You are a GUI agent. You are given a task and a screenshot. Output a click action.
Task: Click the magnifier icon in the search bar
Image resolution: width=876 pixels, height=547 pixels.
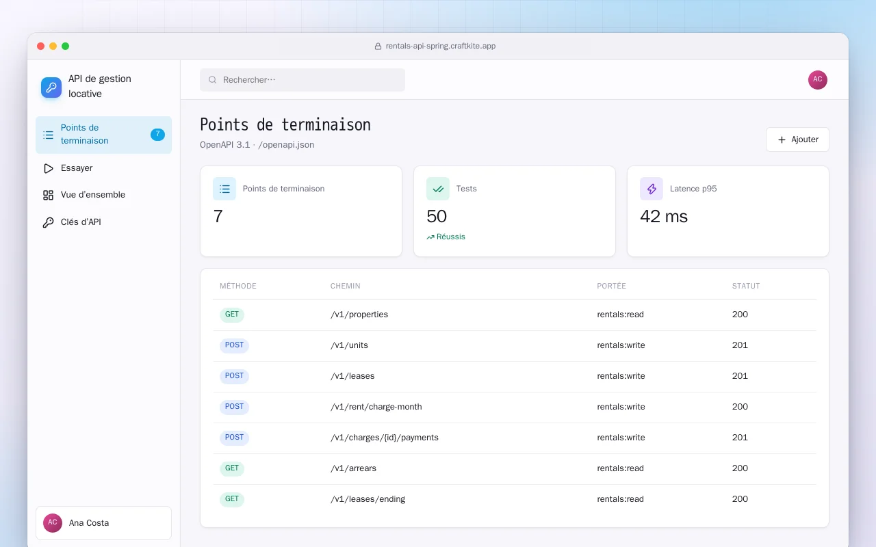click(x=213, y=80)
